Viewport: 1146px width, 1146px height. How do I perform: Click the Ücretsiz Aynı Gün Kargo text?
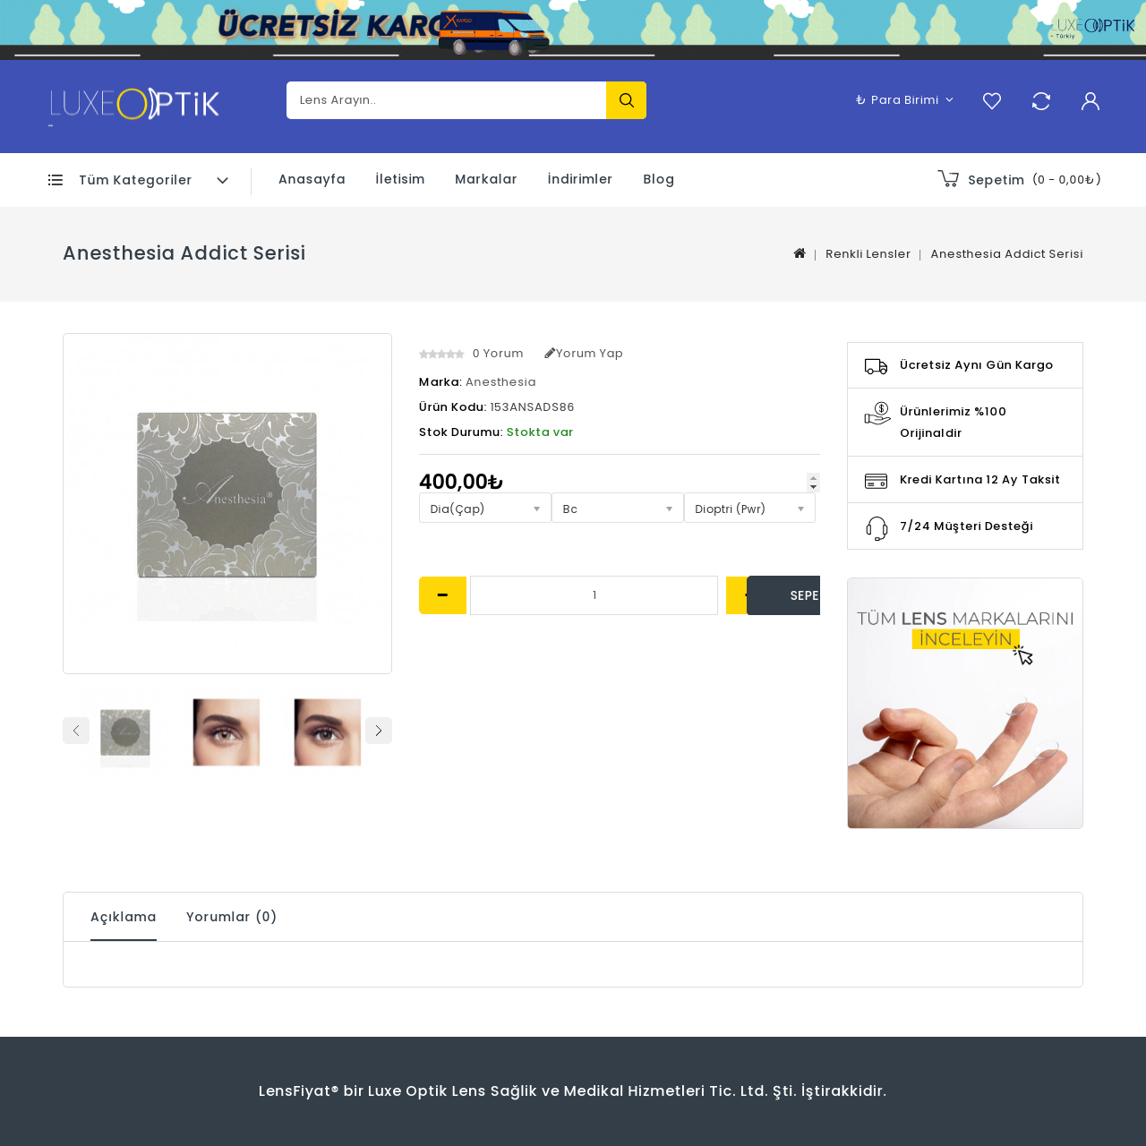coord(976,365)
